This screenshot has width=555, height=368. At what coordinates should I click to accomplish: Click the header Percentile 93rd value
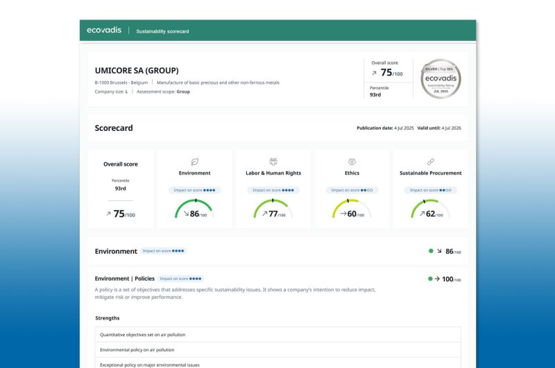click(375, 95)
